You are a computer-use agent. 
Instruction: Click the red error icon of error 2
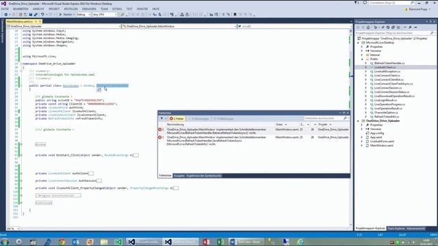[160, 137]
